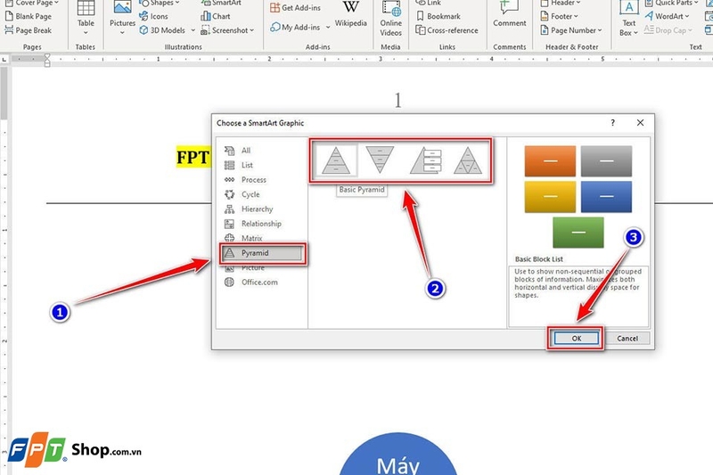Open the Footer dropdown
The height and width of the screenshot is (475, 713).
(559, 16)
